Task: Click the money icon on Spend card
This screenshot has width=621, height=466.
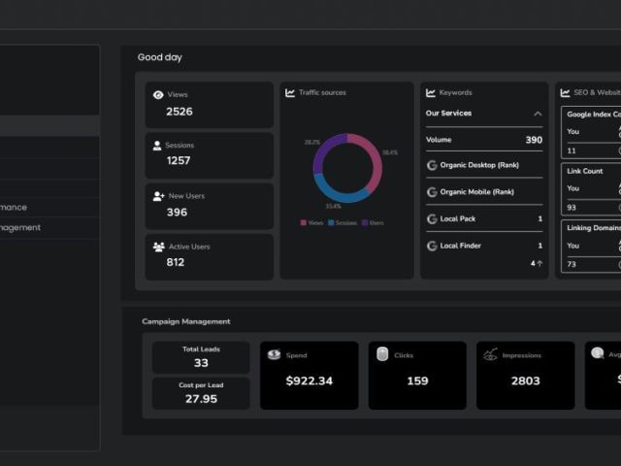Action: [x=274, y=354]
